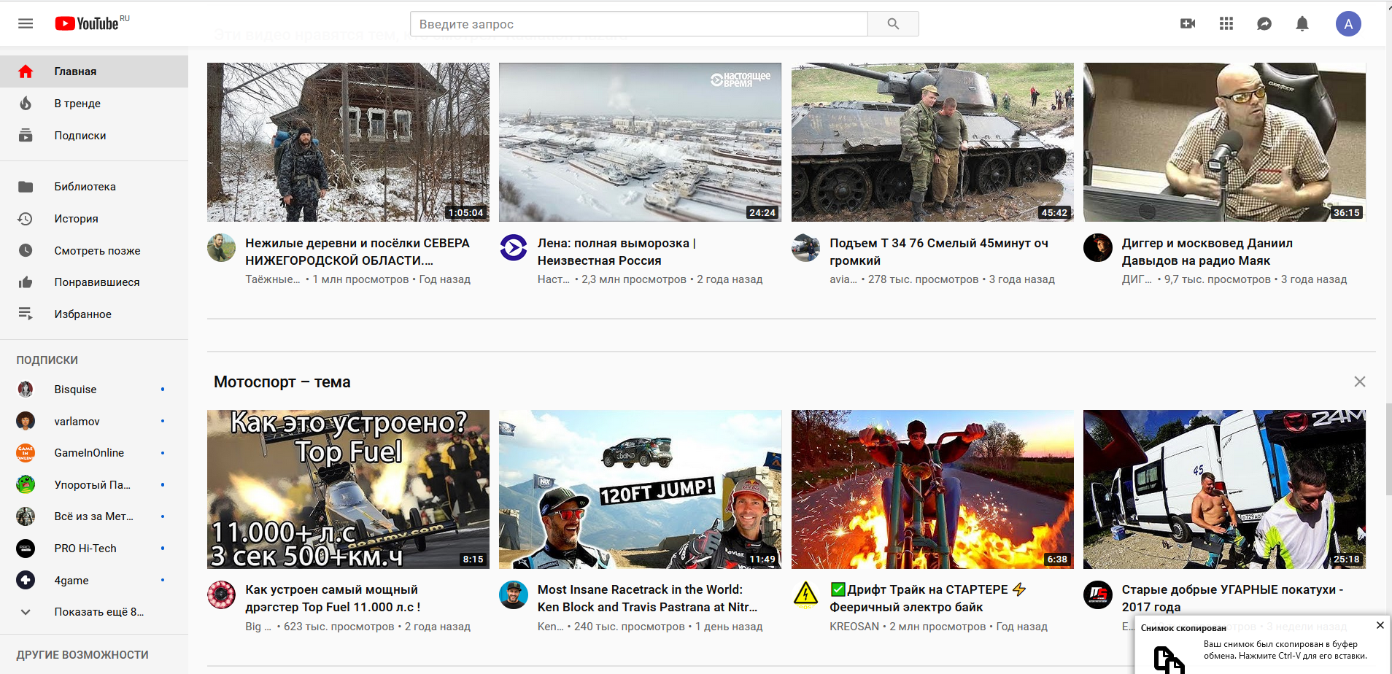Open the messages share icon
The height and width of the screenshot is (674, 1392).
1264,24
